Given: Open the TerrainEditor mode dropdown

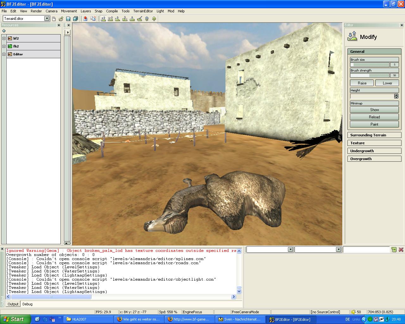Looking at the screenshot, I should (x=47, y=19).
